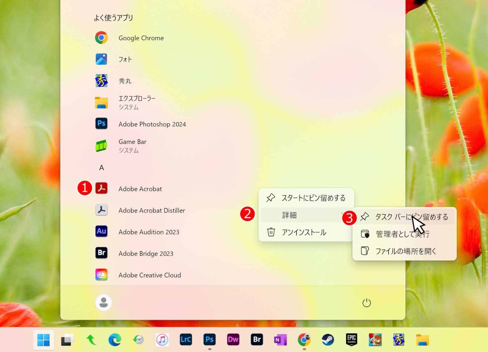The height and width of the screenshot is (352, 488).
Task: Choose アンインストール from the context menu
Action: tap(304, 232)
